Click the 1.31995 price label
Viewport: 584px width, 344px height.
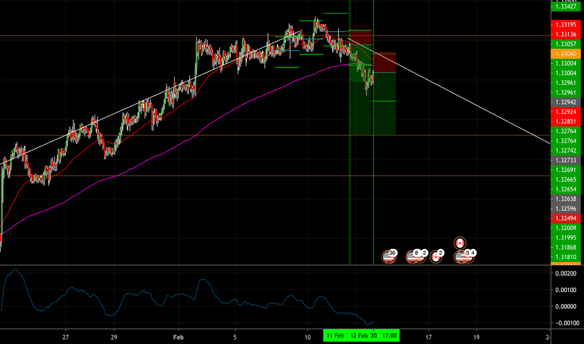tap(566, 237)
